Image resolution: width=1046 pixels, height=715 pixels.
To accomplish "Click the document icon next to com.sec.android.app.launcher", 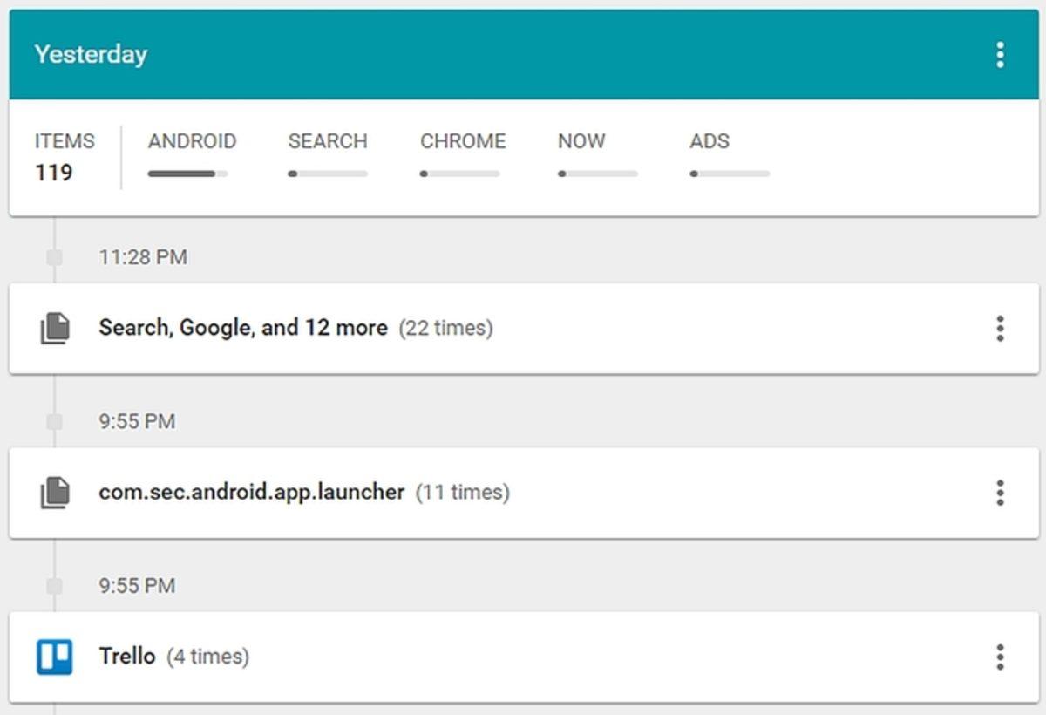I will (x=57, y=492).
